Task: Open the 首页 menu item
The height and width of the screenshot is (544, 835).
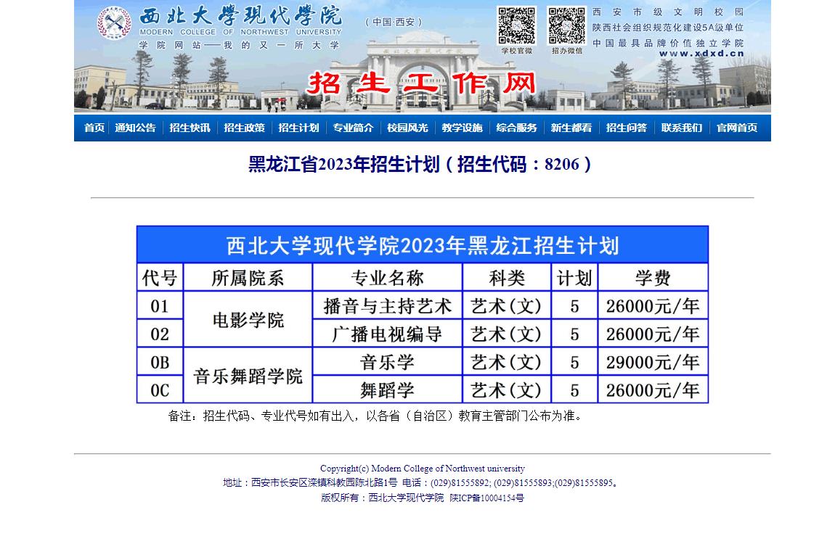Action: [94, 128]
